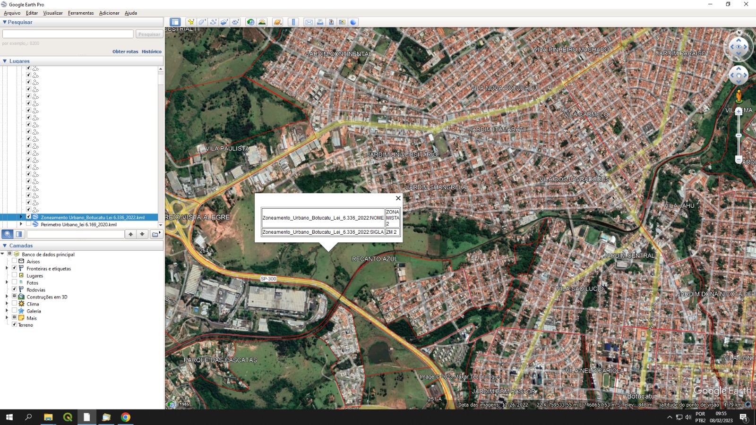The width and height of the screenshot is (756, 425).
Task: Select the Add Polygon tool
Action: click(x=202, y=22)
